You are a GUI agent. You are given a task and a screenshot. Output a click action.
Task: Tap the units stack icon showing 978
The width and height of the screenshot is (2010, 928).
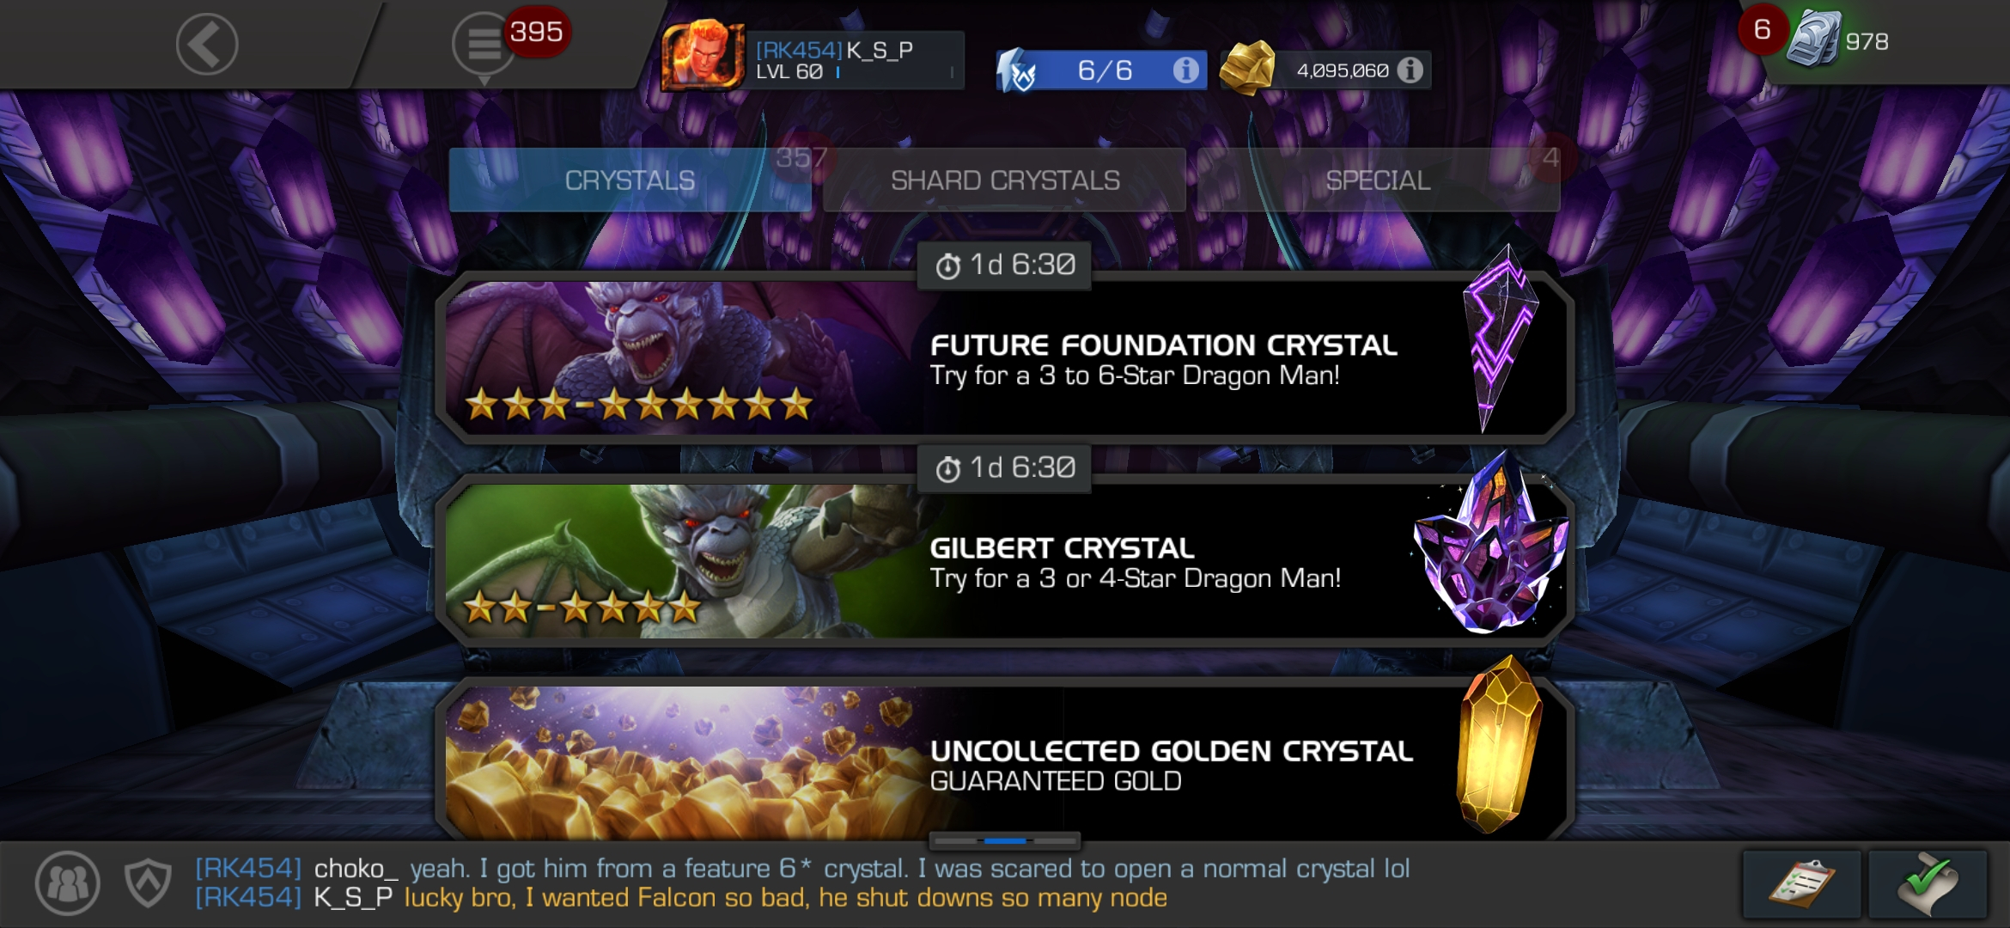tap(1814, 40)
